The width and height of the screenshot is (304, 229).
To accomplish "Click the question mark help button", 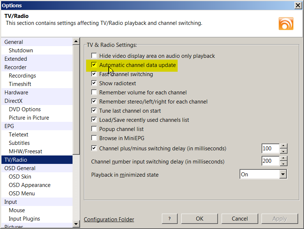I will pyautogui.click(x=169, y=219).
